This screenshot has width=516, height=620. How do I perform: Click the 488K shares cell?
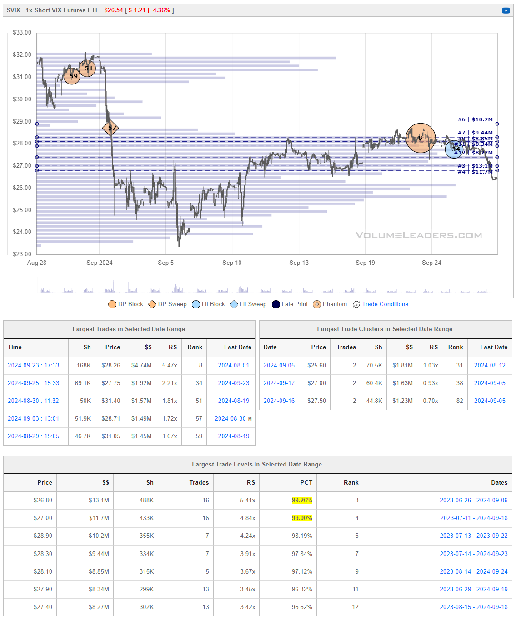pyautogui.click(x=146, y=500)
